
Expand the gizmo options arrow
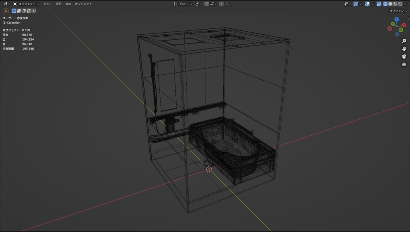coord(361,4)
